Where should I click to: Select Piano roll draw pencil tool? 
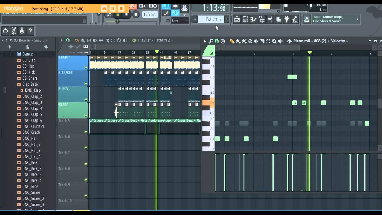click(x=232, y=41)
